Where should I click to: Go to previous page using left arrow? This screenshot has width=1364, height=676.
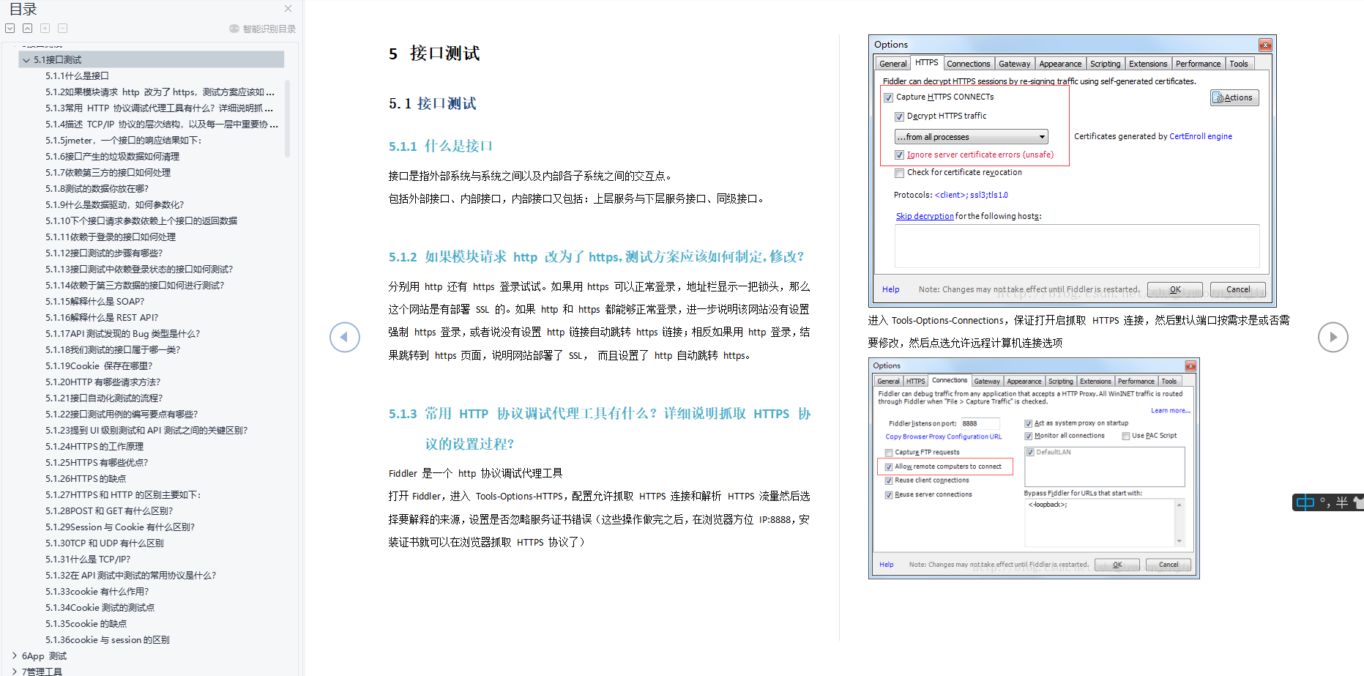[x=344, y=337]
